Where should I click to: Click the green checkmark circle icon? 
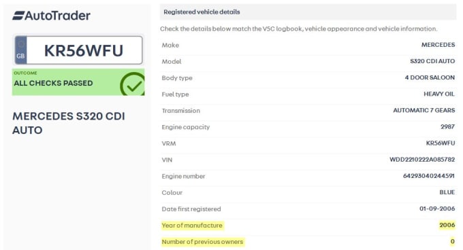pos(133,84)
